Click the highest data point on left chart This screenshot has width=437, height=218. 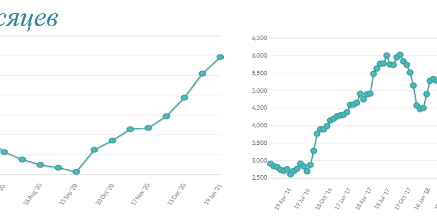point(220,57)
